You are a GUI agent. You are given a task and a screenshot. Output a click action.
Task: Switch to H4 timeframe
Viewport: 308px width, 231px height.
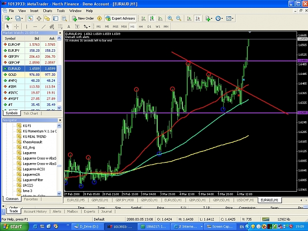140,27
